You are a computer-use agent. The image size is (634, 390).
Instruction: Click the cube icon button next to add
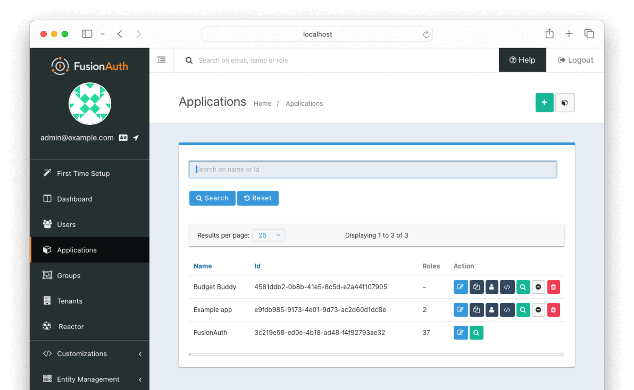tap(565, 103)
